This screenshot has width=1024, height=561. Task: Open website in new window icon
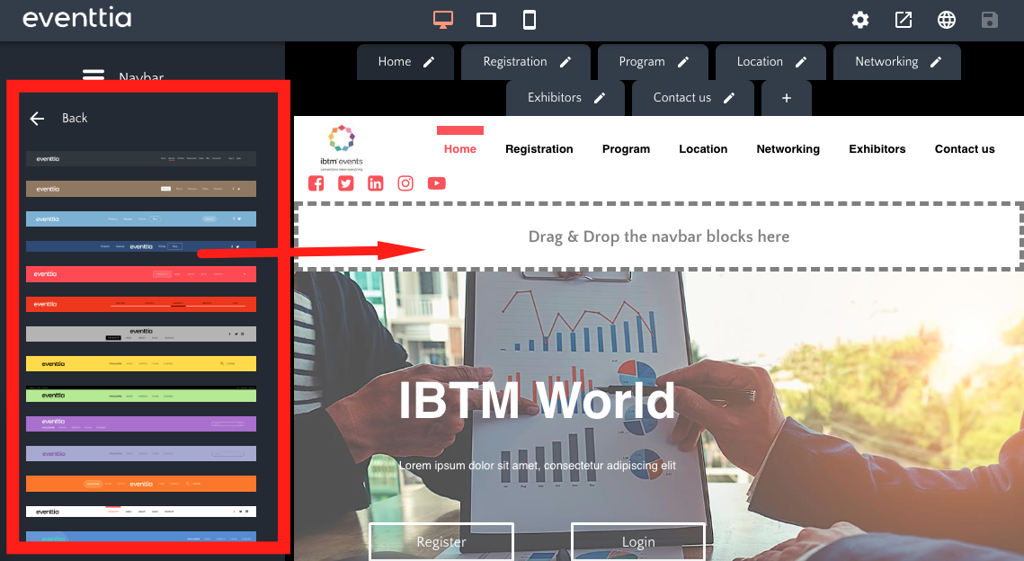904,20
